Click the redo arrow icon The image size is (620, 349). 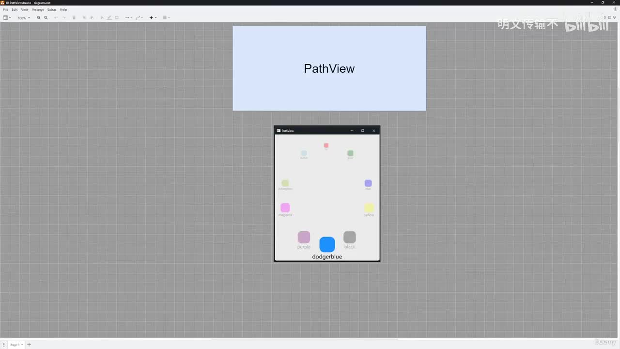tap(63, 18)
